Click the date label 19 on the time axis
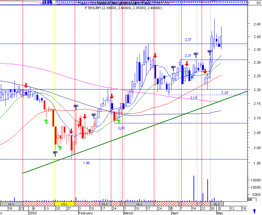 coord(244,208)
